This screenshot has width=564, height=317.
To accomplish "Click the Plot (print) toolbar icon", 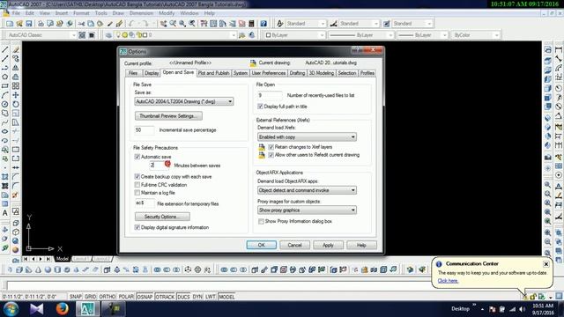I will coord(41,24).
